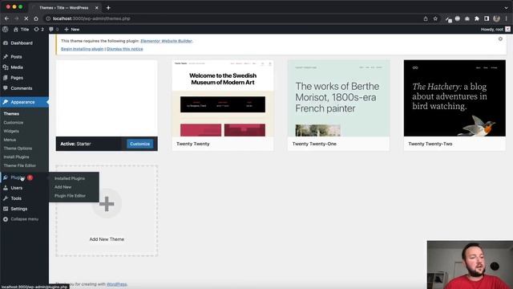
Task: Click the Customize button on Starter theme
Action: click(x=139, y=144)
